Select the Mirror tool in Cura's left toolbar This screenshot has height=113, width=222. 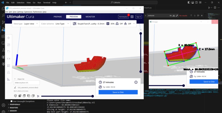9,58
